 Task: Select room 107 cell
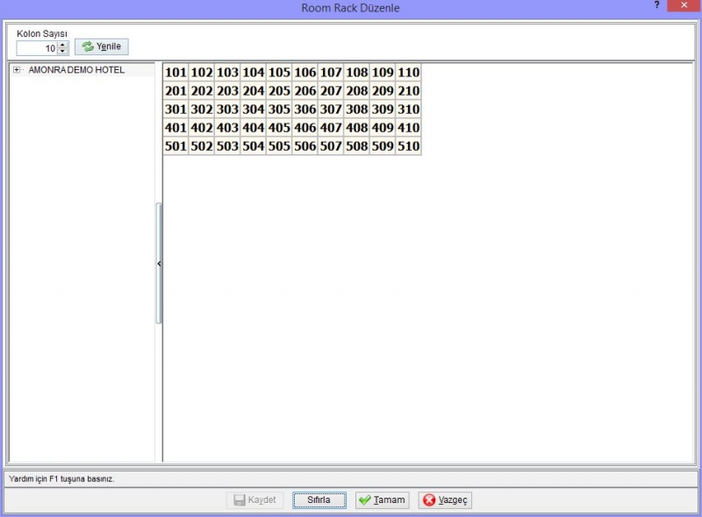331,73
